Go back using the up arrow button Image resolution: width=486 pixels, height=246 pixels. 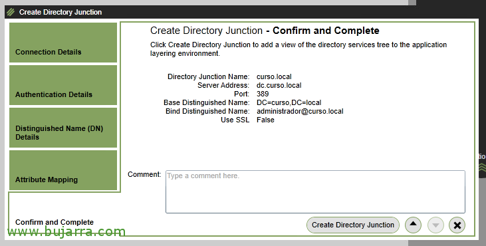coord(413,225)
